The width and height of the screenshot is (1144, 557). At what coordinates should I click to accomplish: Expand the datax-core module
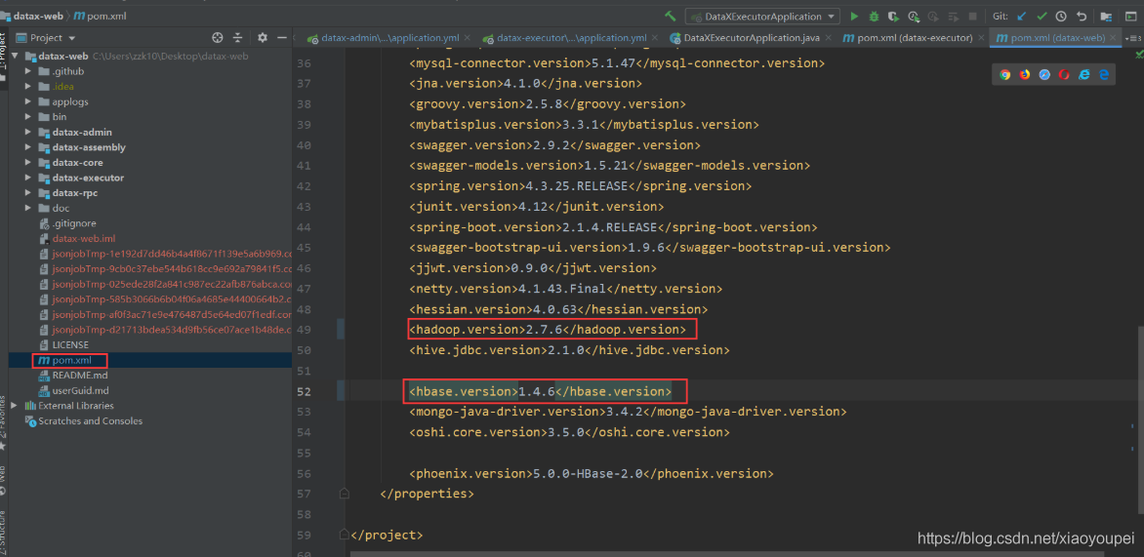pyautogui.click(x=27, y=163)
